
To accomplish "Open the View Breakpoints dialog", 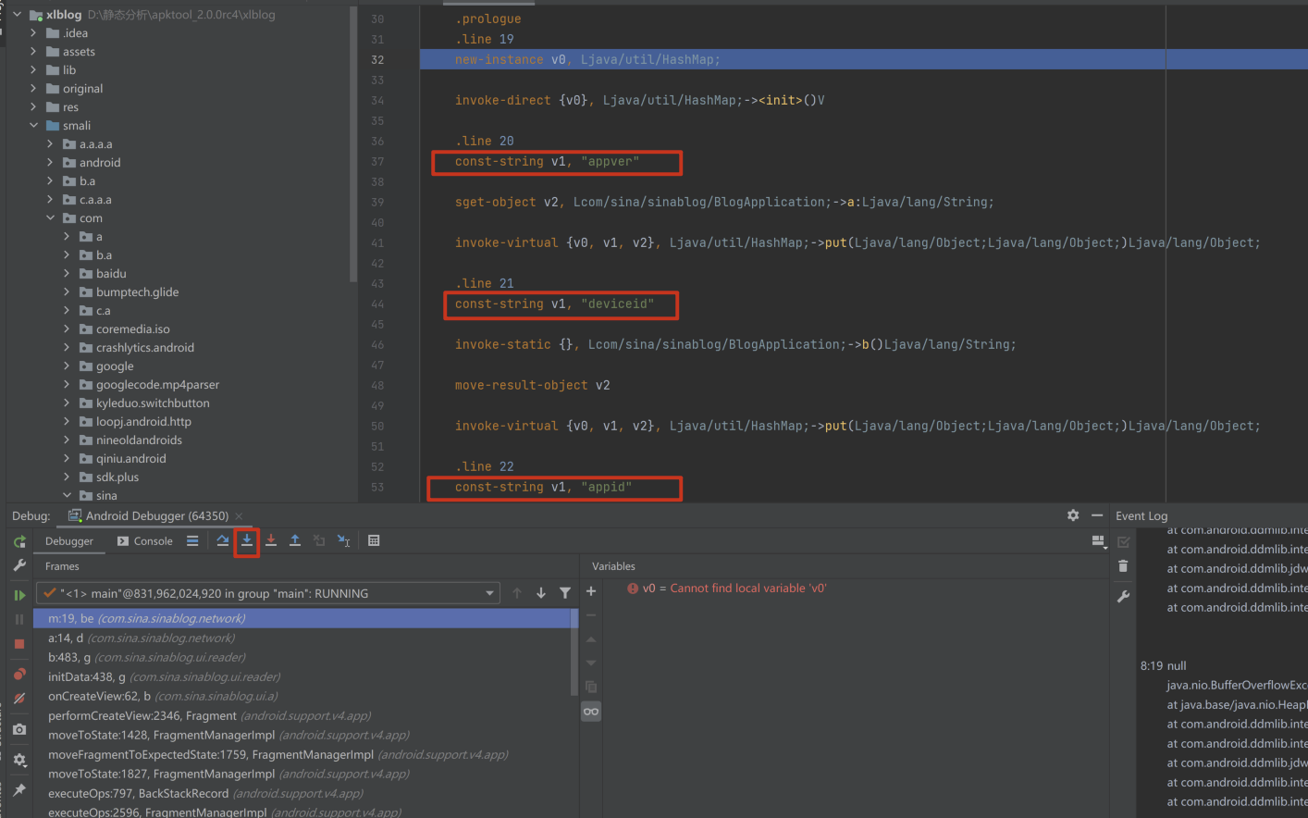I will (19, 674).
